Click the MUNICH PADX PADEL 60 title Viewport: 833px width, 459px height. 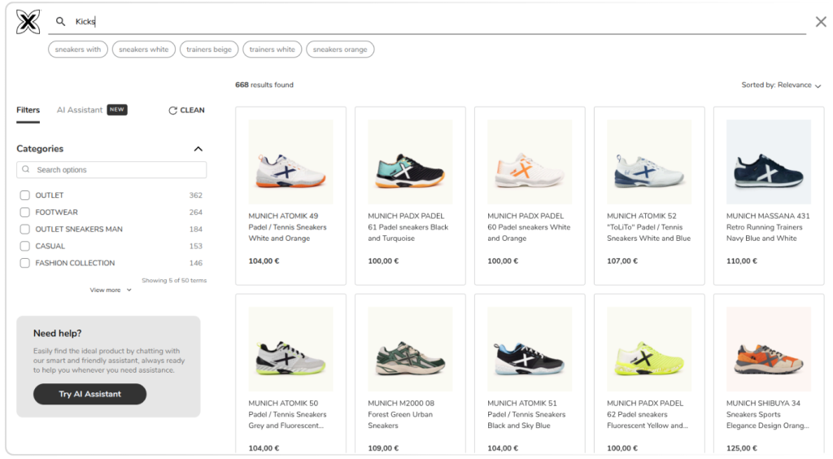click(x=529, y=227)
